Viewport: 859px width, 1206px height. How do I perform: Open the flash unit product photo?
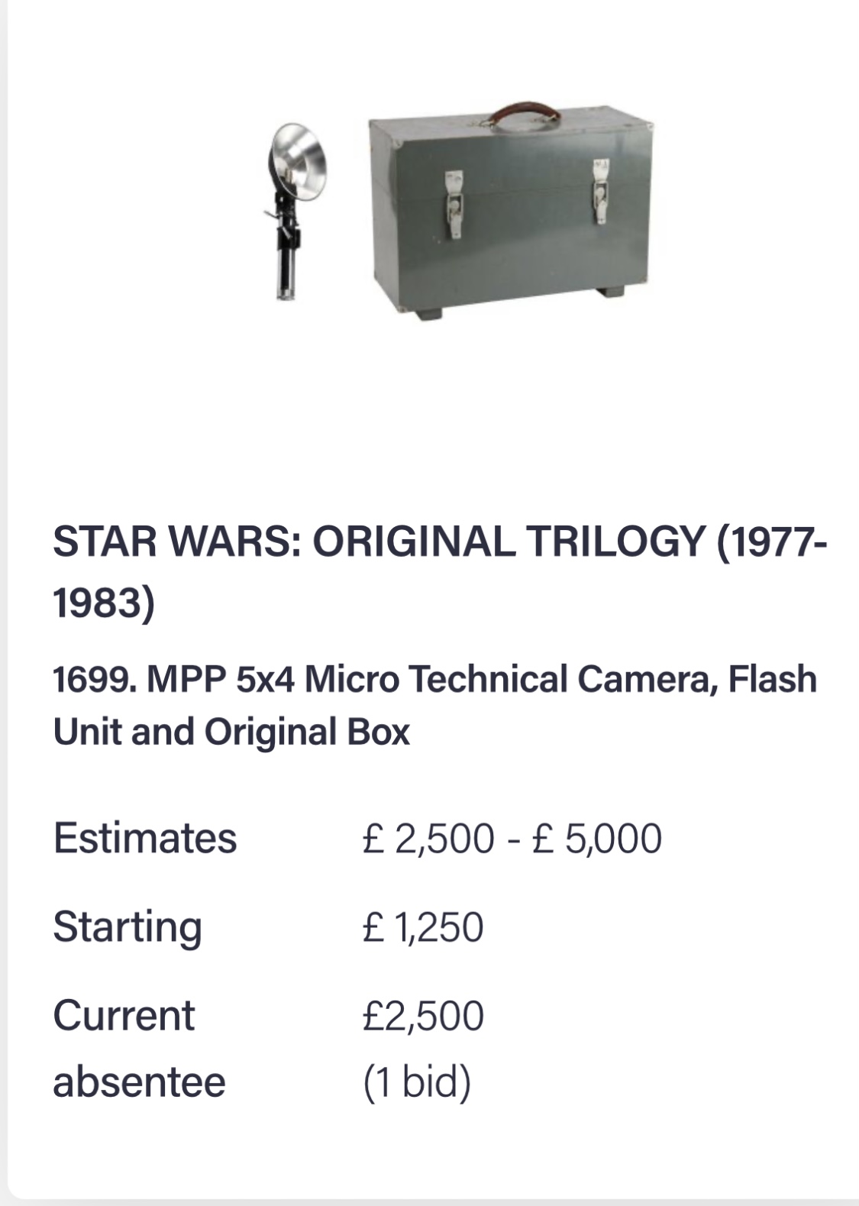click(297, 211)
